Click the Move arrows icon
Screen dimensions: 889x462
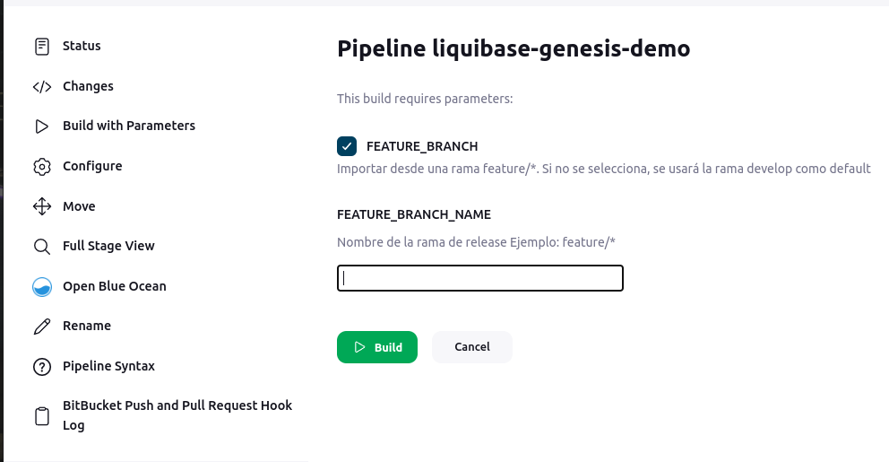42,206
